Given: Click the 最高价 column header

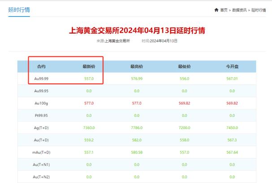Looking at the screenshot, I should 137,67.
